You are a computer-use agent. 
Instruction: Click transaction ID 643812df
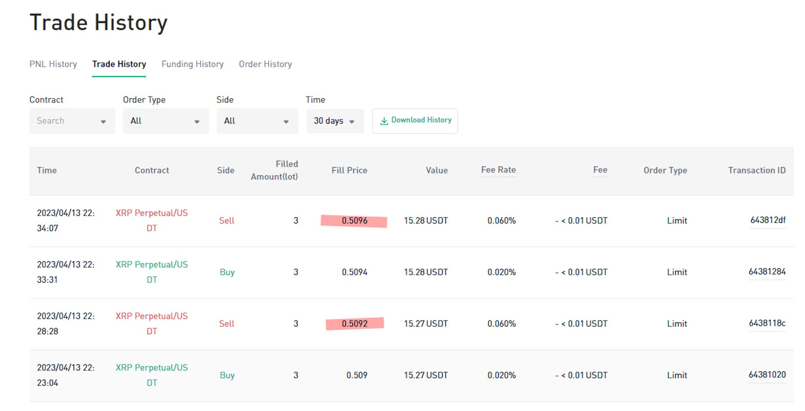coord(768,220)
